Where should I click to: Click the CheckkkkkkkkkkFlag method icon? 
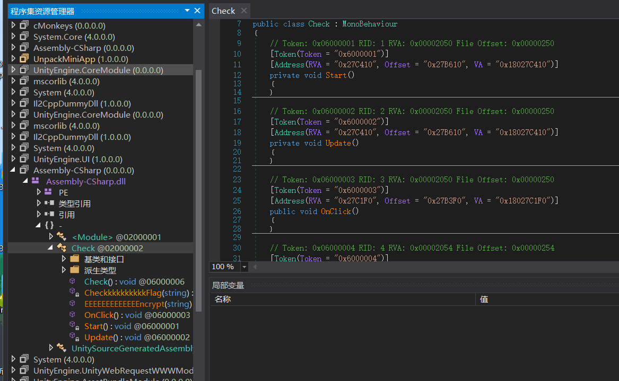74,293
